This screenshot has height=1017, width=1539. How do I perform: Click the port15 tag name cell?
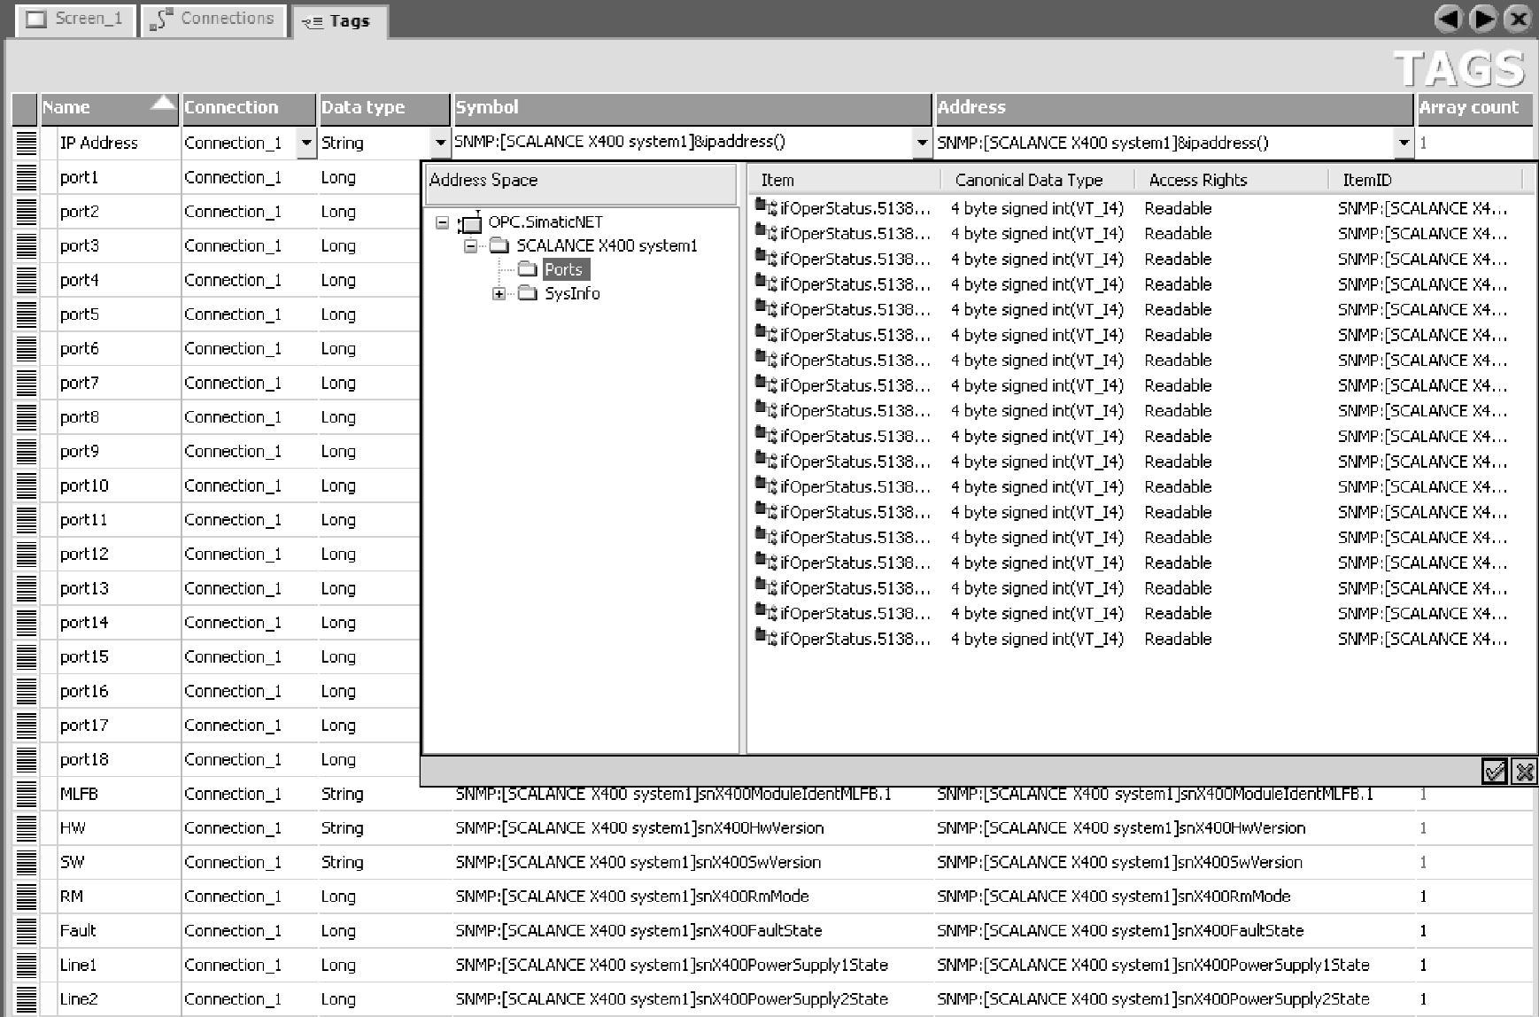click(x=118, y=656)
